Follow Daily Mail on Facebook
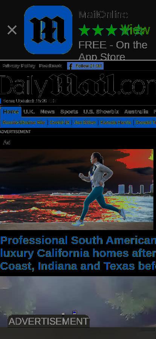This screenshot has width=156, height=339. (85, 66)
